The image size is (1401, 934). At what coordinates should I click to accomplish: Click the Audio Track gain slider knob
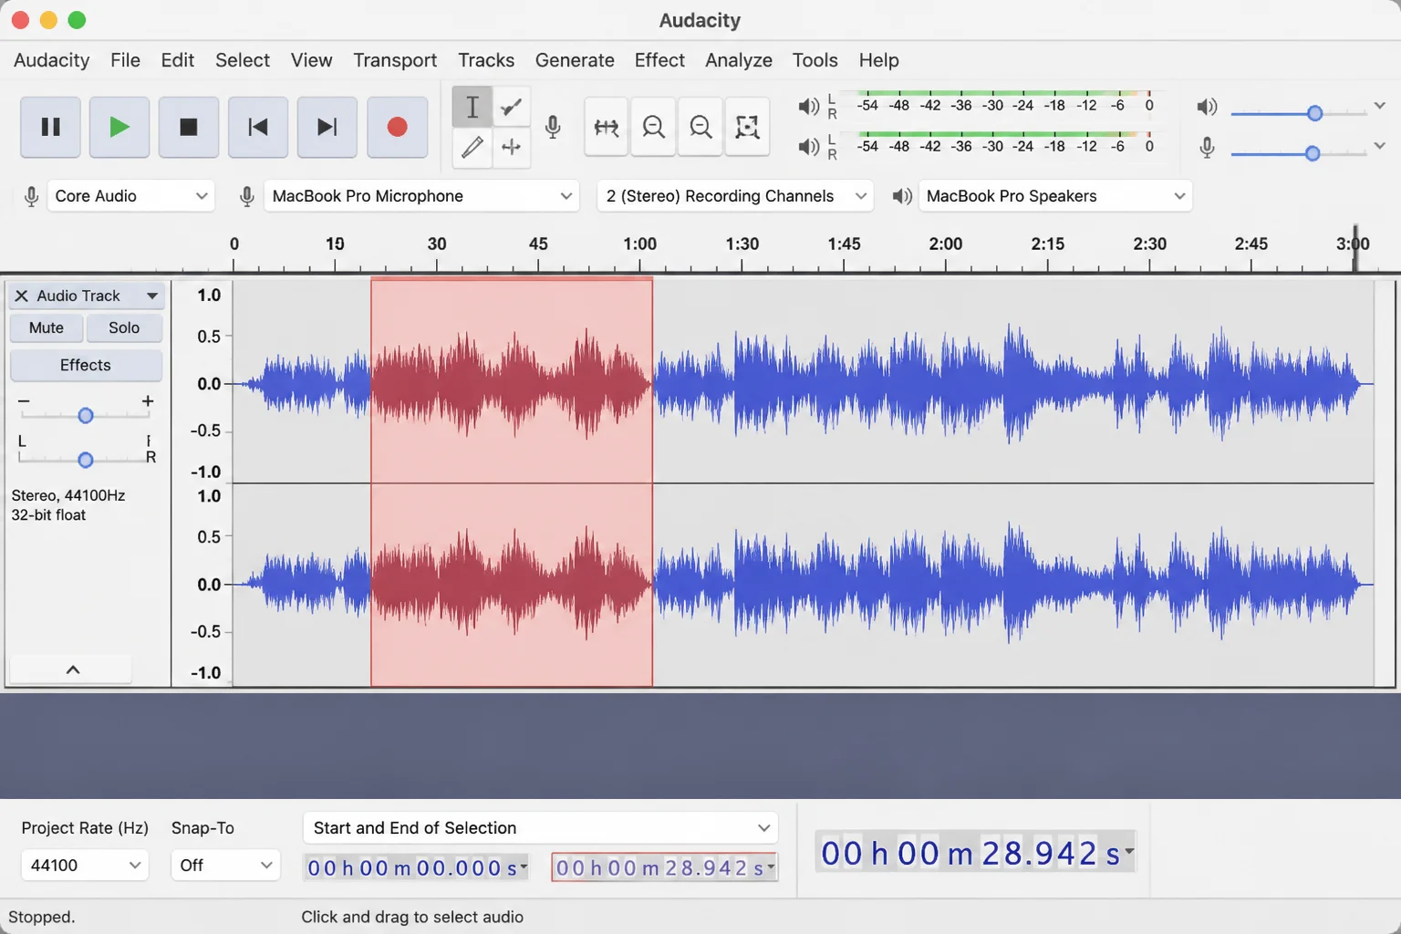(x=86, y=416)
